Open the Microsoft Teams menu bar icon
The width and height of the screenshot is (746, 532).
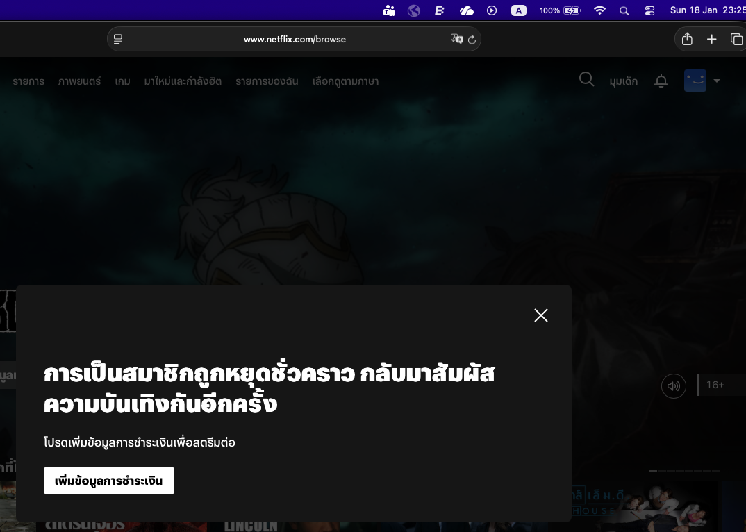point(389,10)
